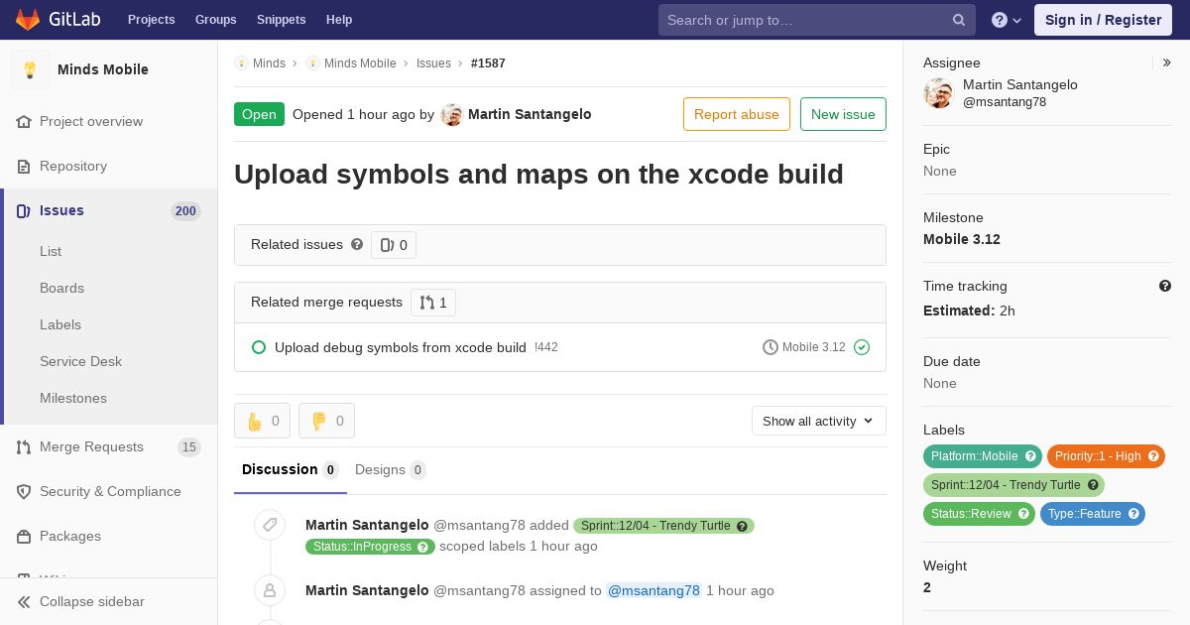Click the GitLab fox logo
1190x625 pixels.
[28, 19]
